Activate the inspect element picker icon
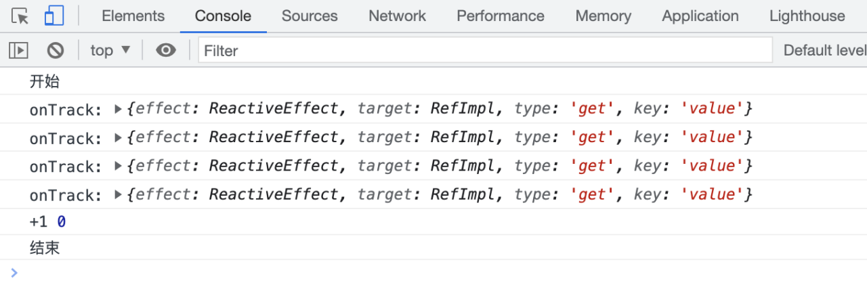867x306 pixels. [20, 16]
